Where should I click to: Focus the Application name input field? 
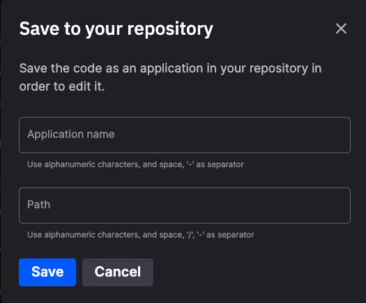pos(185,135)
